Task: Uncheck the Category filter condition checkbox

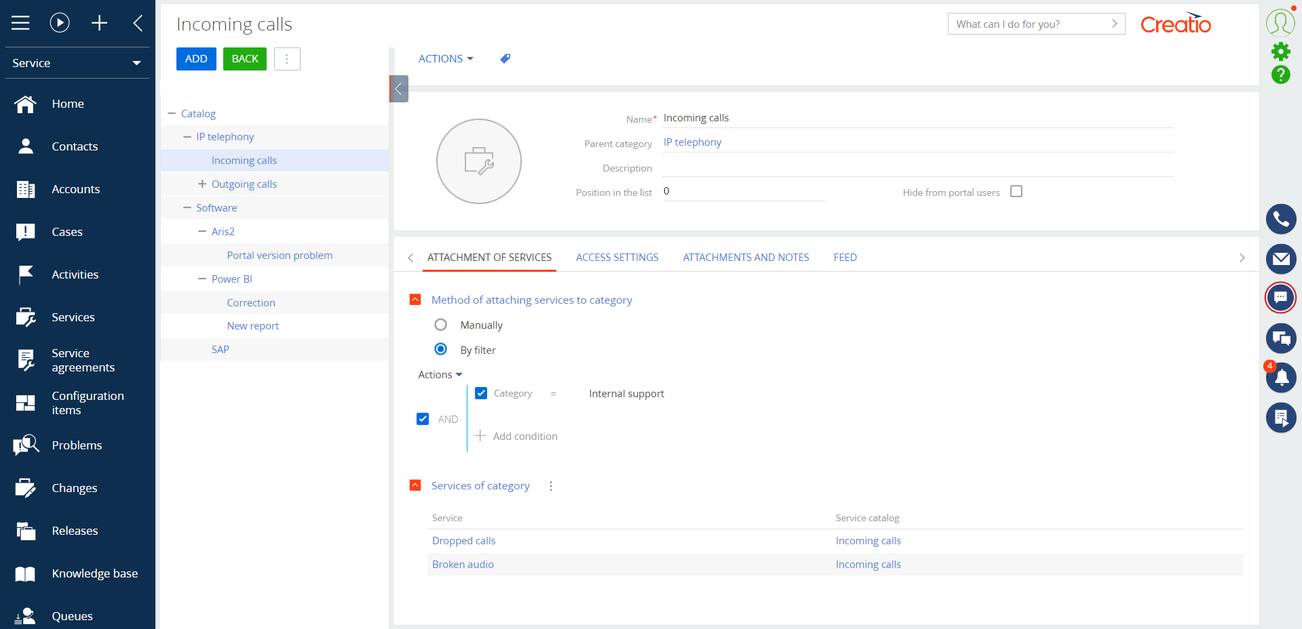Action: click(x=481, y=393)
